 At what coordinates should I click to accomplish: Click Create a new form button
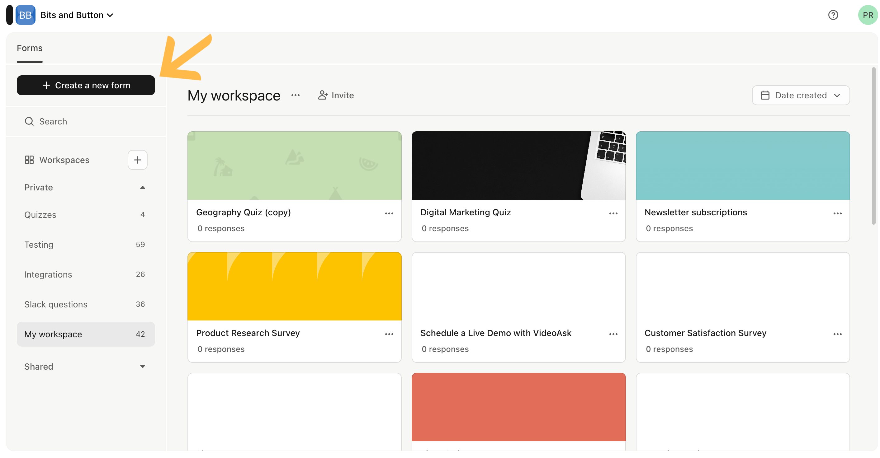click(x=86, y=85)
